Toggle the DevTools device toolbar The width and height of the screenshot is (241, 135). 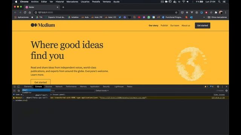(18, 87)
